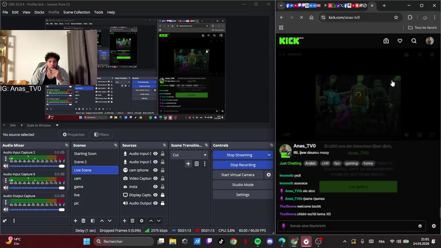Image resolution: width=441 pixels, height=248 pixels.
Task: Toggle visibility of Audio Output source
Action: click(155, 203)
